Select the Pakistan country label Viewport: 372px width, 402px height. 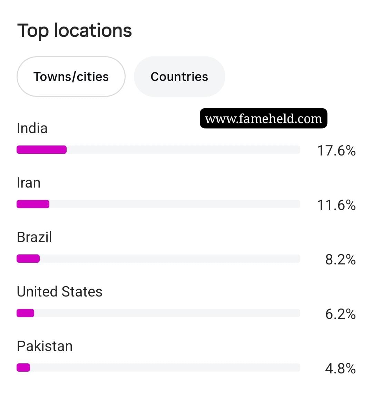pyautogui.click(x=45, y=346)
